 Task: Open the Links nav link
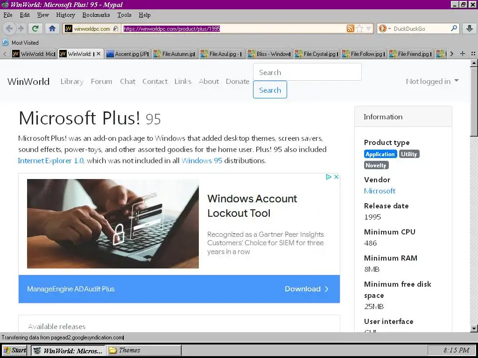tap(183, 81)
